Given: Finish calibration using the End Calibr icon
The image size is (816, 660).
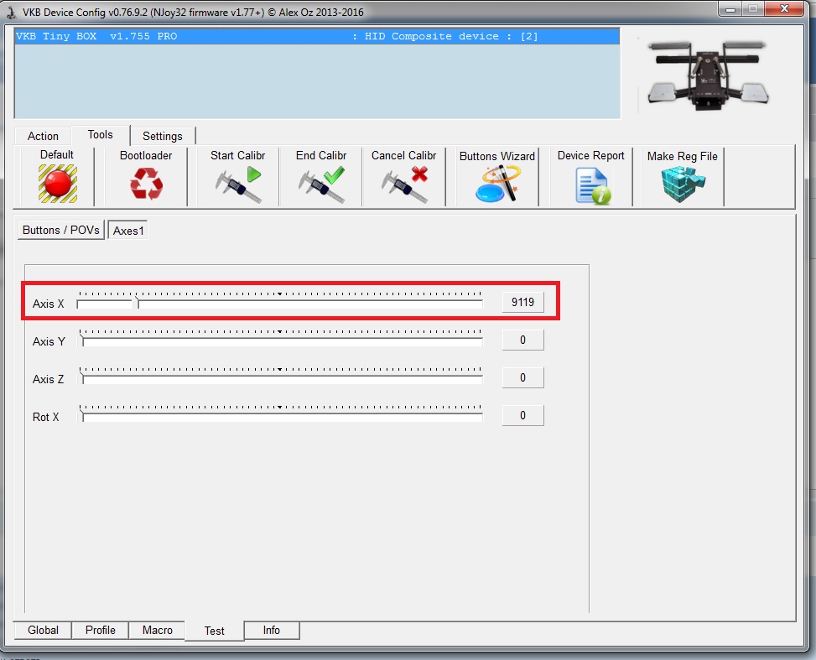Looking at the screenshot, I should [x=321, y=184].
